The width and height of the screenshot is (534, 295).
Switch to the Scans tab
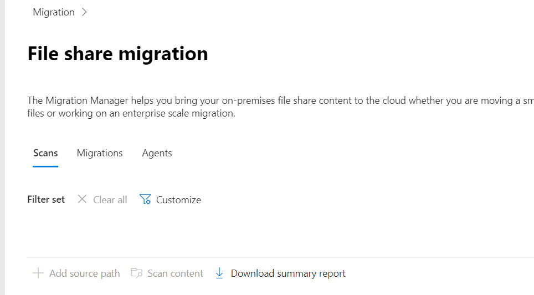click(x=45, y=153)
